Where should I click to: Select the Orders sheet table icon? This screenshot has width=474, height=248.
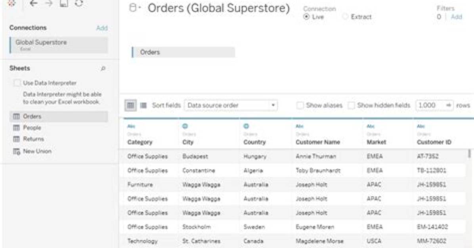16,116
